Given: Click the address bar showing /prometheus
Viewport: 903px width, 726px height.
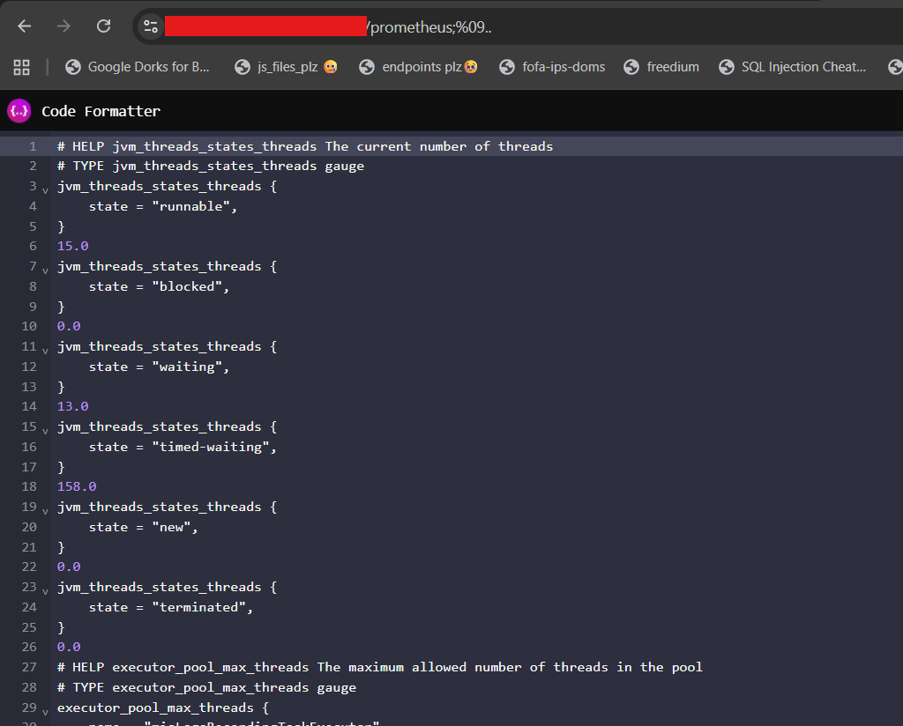Looking at the screenshot, I should (519, 27).
